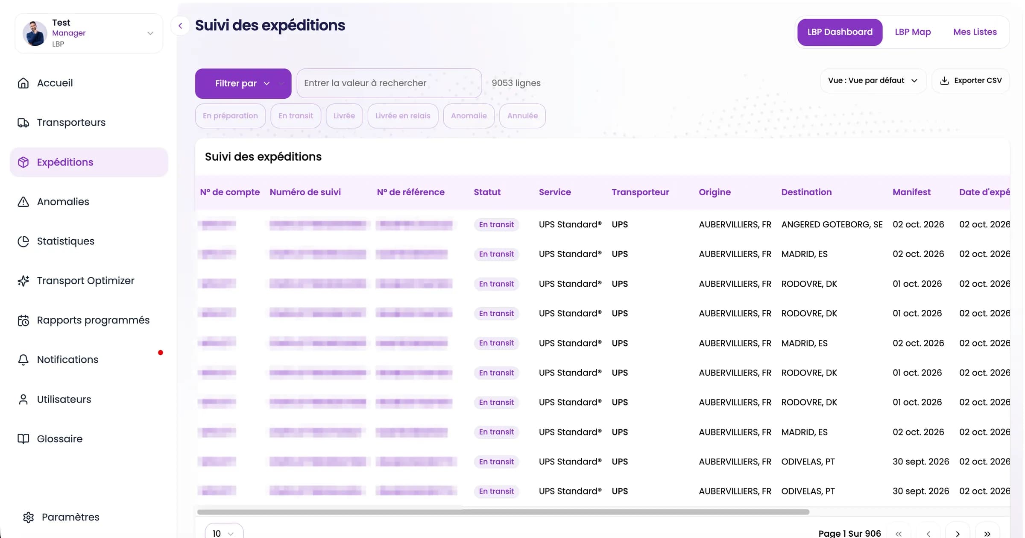This screenshot has width=1025, height=538.
Task: Click the Paramètres gear icon
Action: tap(28, 517)
